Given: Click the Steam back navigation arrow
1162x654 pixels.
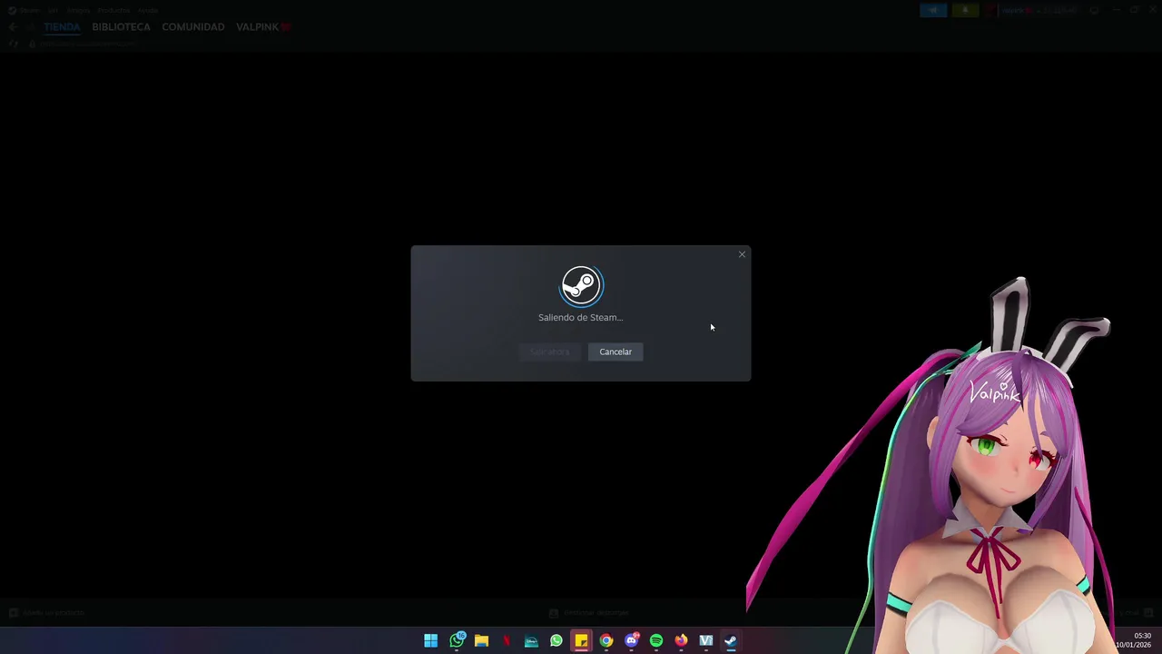Looking at the screenshot, I should (x=13, y=27).
